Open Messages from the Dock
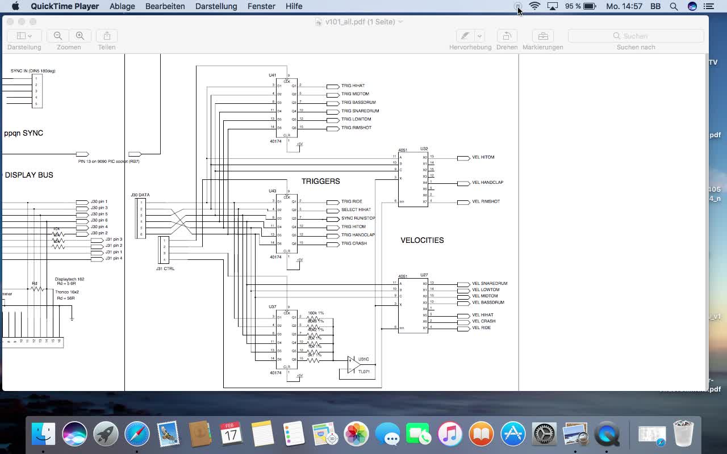 pos(387,435)
